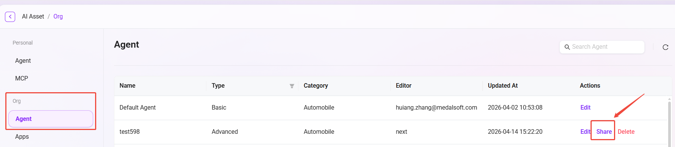Viewport: 675px width, 147px height.
Task: Select Agent under Personal section
Action: coord(23,60)
